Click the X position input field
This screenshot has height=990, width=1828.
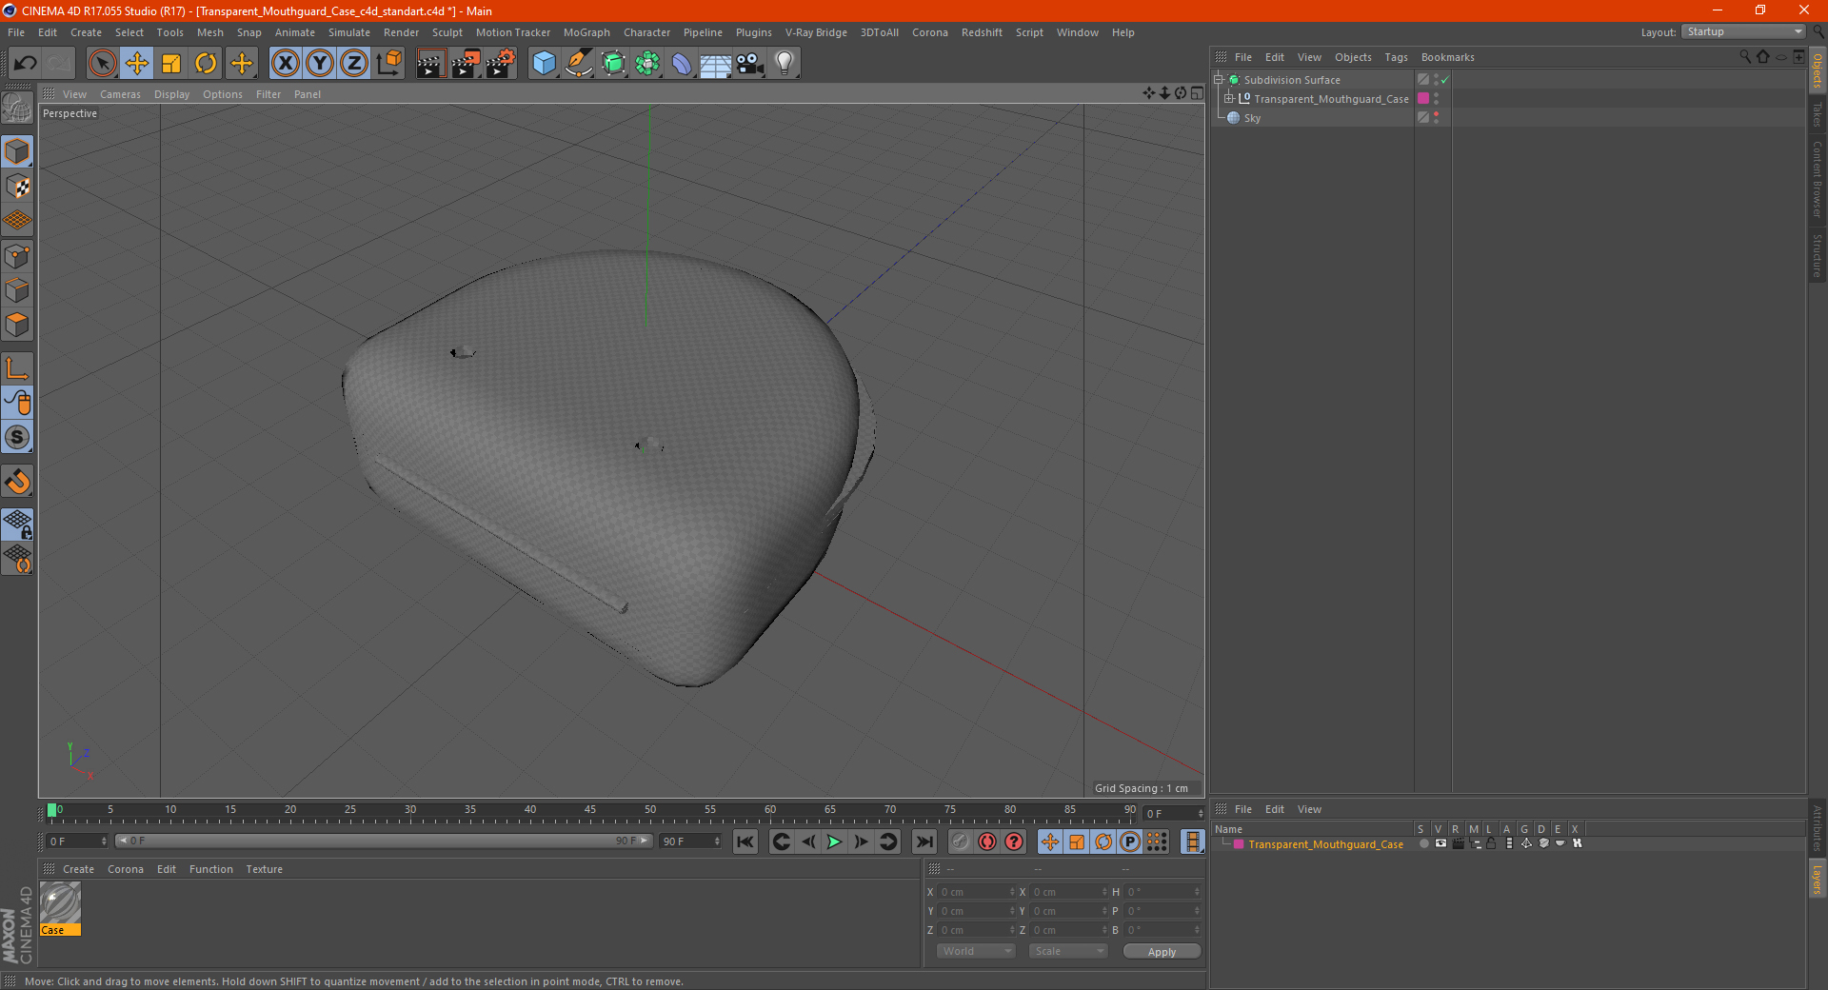tap(975, 892)
